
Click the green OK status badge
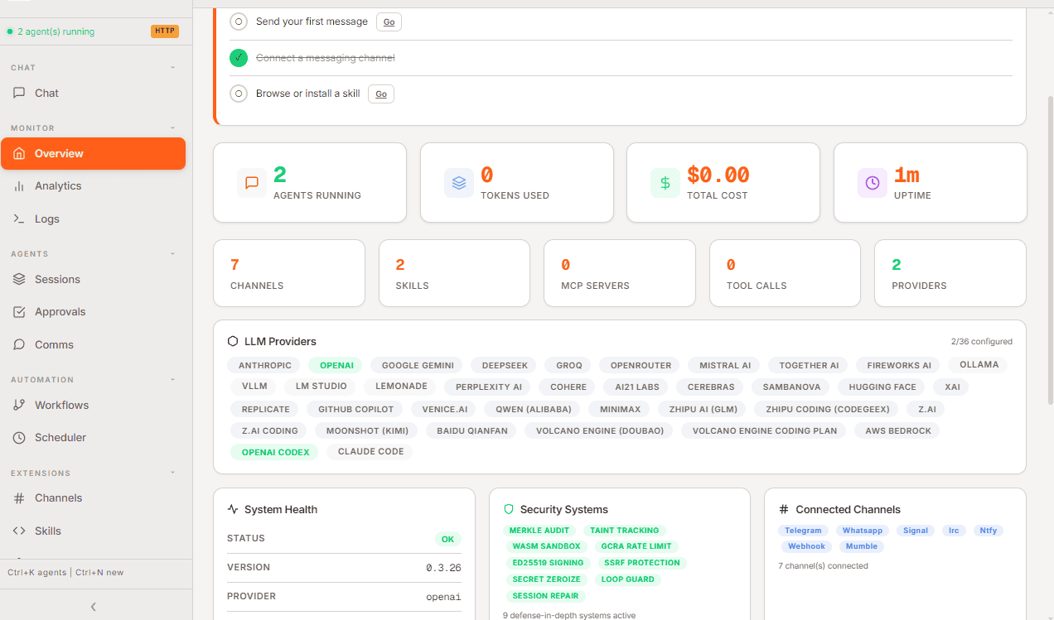click(x=448, y=539)
